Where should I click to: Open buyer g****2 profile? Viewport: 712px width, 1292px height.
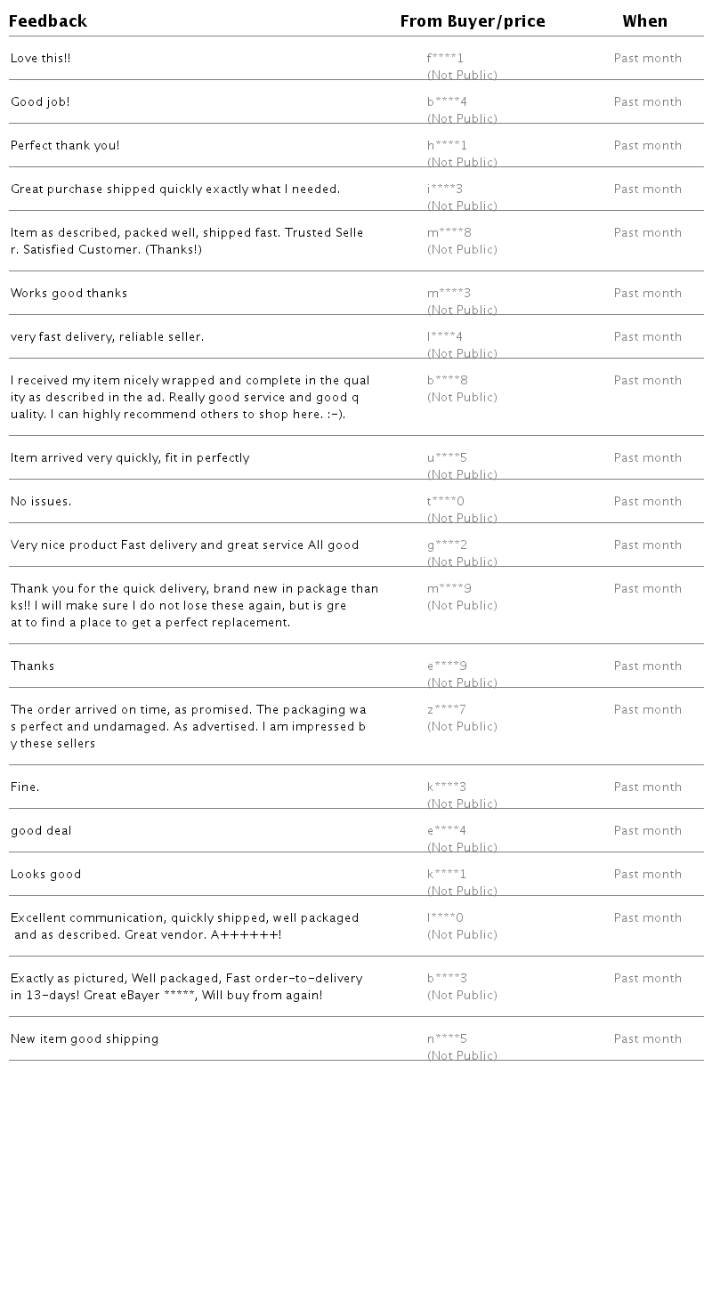pos(447,545)
